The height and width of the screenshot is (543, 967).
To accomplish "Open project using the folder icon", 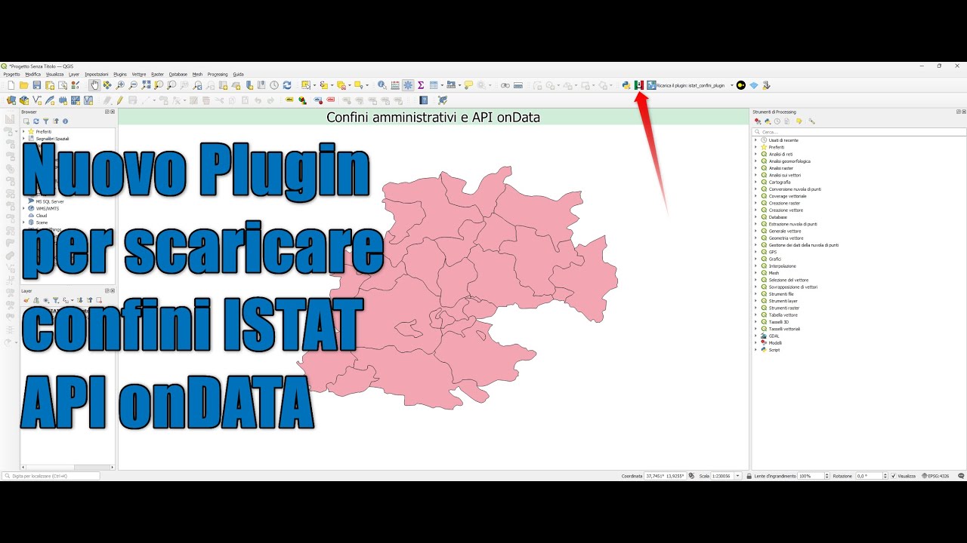I will 24,85.
